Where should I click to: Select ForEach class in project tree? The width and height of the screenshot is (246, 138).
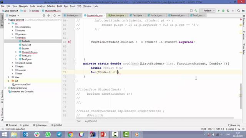pyautogui.click(x=26, y=41)
